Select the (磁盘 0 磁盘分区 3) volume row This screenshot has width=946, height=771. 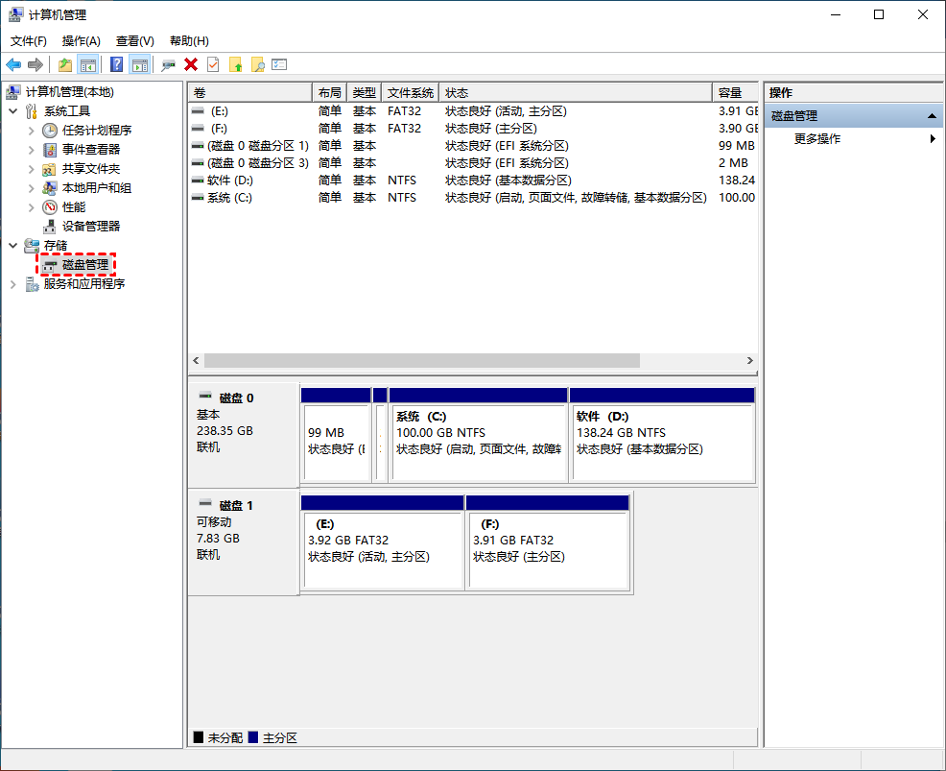click(473, 163)
